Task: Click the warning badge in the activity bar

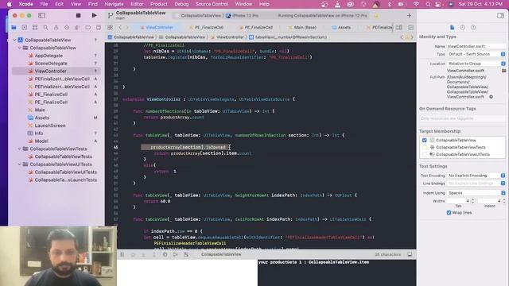Action: pyautogui.click(x=376, y=16)
